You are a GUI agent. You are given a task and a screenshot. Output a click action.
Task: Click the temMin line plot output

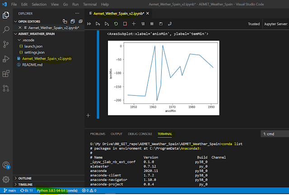163,78
